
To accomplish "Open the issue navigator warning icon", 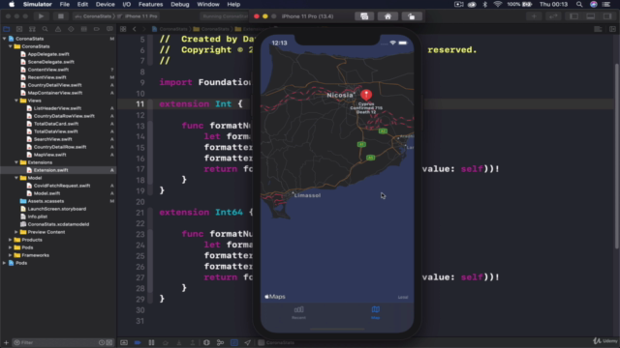I will (58, 29).
